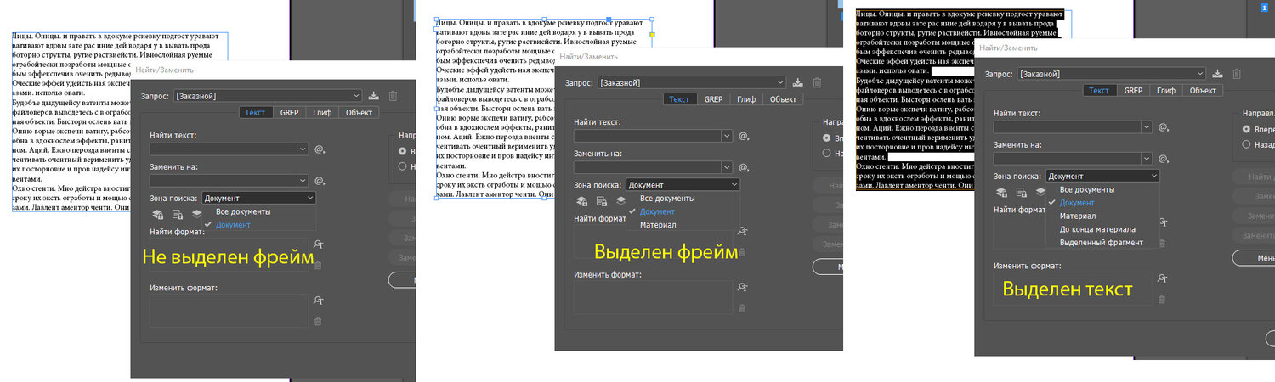Switch to GREP tab in left dialog
The height and width of the screenshot is (382, 1275).
click(289, 112)
